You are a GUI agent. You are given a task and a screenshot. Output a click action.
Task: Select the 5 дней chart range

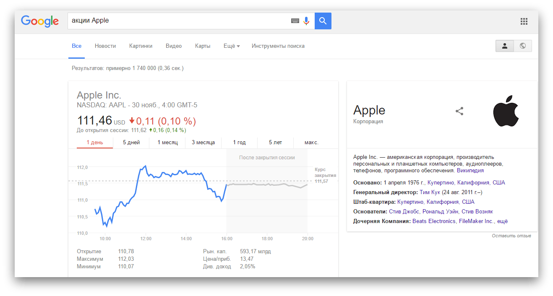(131, 143)
